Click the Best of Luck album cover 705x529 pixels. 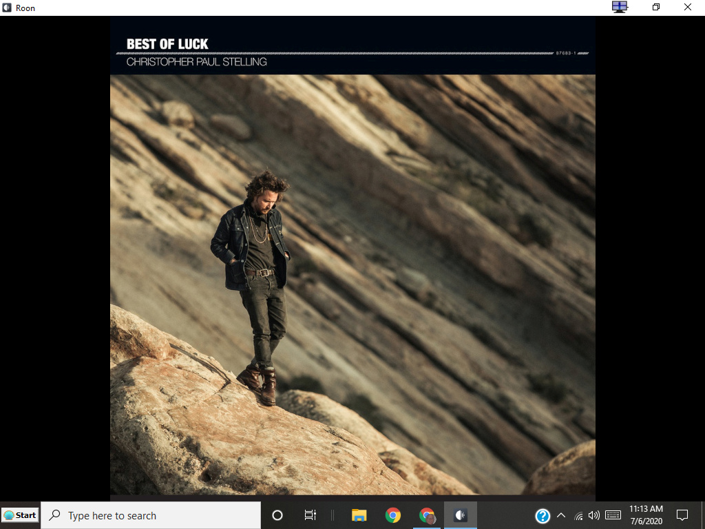coord(352,258)
